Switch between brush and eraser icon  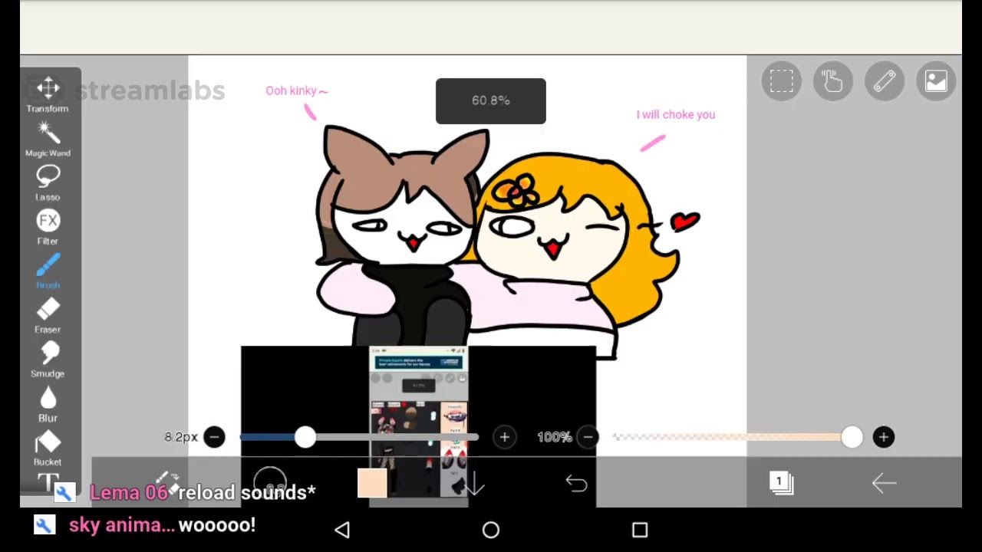(x=167, y=483)
